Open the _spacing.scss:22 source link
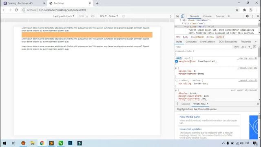Screen dimensions: 261x147 coord(248,58)
